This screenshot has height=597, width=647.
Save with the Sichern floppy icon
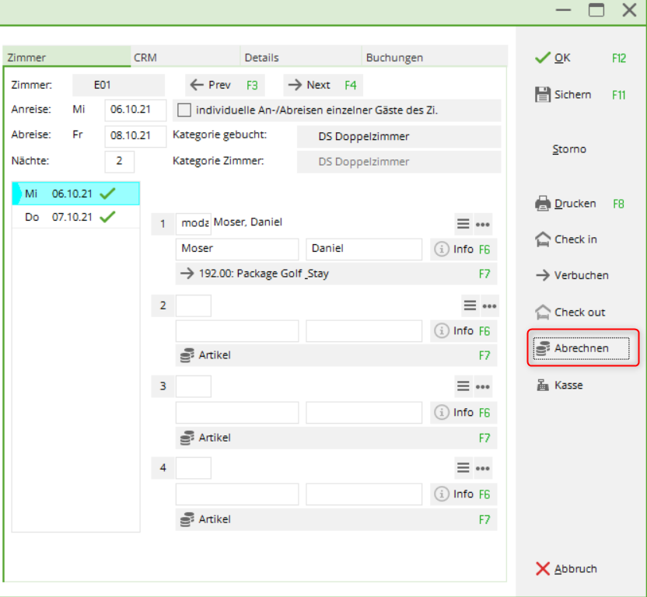tap(543, 95)
